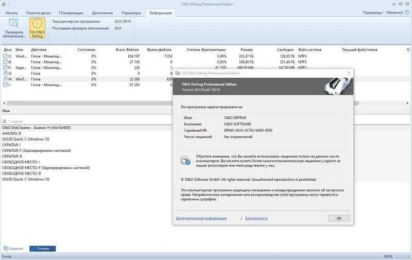Close the about dialog with X
This screenshot has height=260, width=412.
point(349,73)
